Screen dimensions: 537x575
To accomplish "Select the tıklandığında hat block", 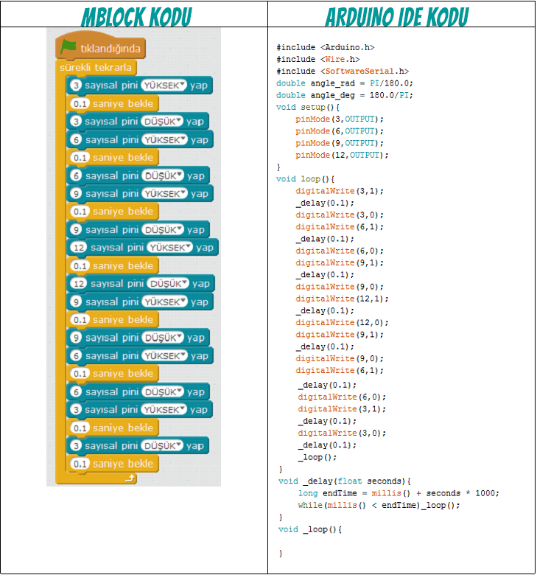I will pyautogui.click(x=100, y=48).
